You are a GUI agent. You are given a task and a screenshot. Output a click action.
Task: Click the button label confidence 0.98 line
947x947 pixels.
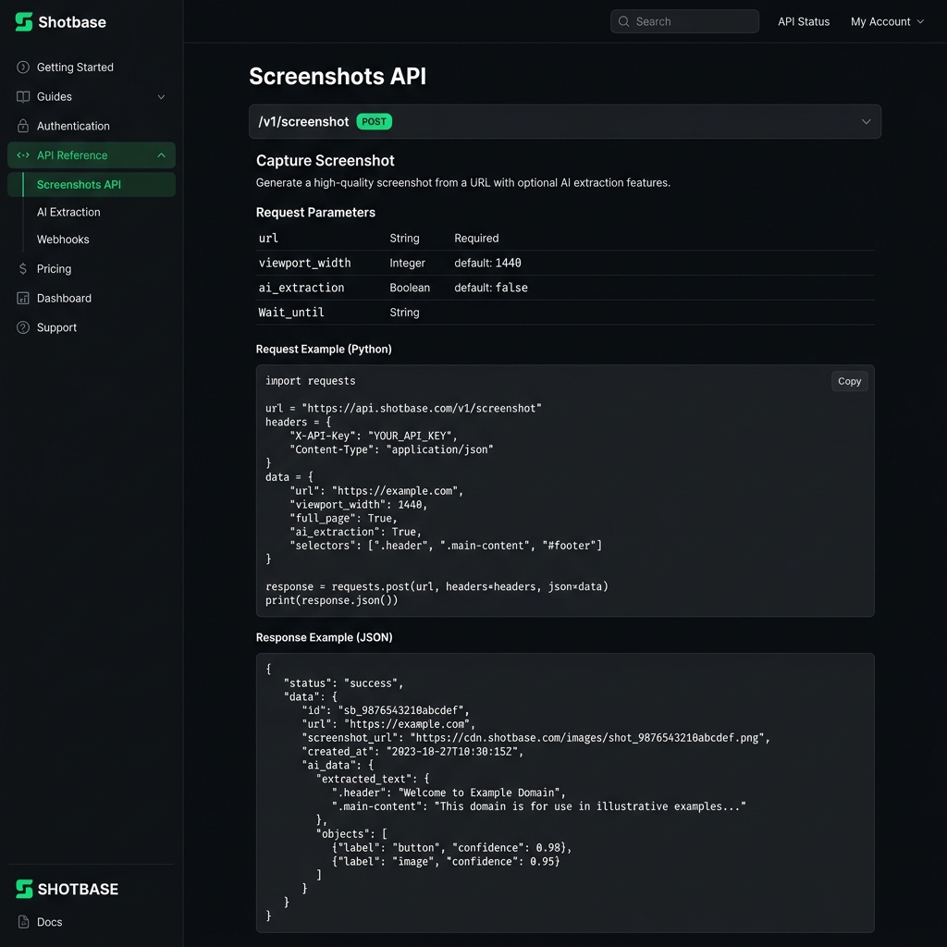tap(451, 847)
